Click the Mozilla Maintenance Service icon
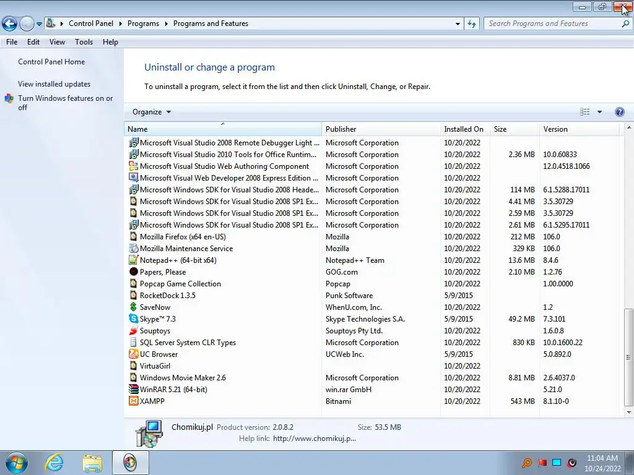The width and height of the screenshot is (634, 475). coord(134,248)
